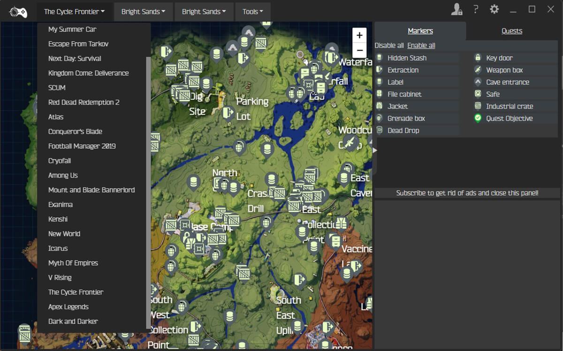Click extraction marker beside Parking Lot label

[x=228, y=113]
